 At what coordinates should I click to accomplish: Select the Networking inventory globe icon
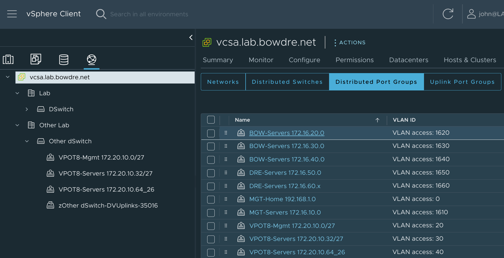point(91,59)
